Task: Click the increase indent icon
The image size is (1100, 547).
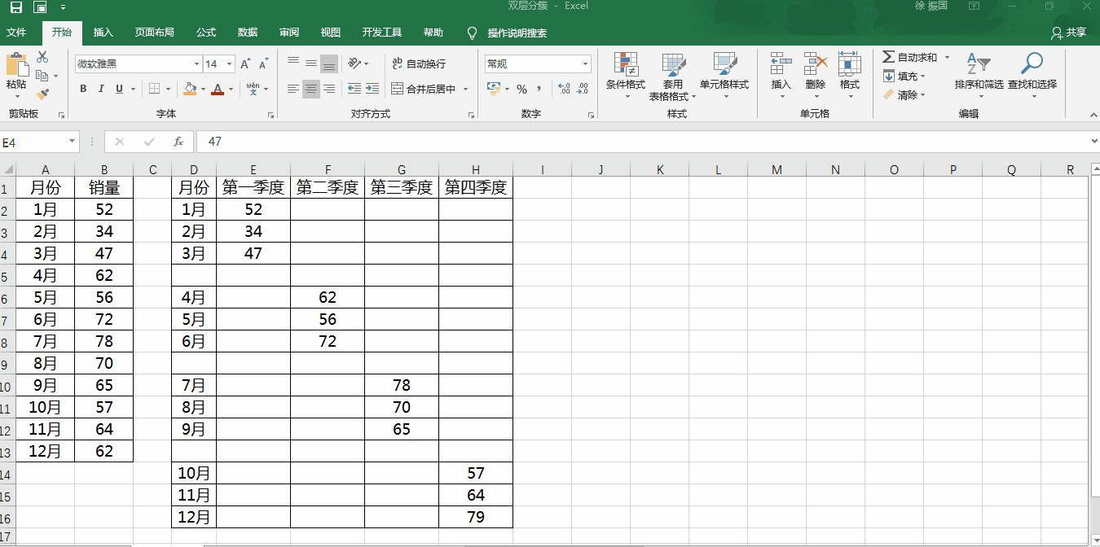Action: tap(372, 89)
